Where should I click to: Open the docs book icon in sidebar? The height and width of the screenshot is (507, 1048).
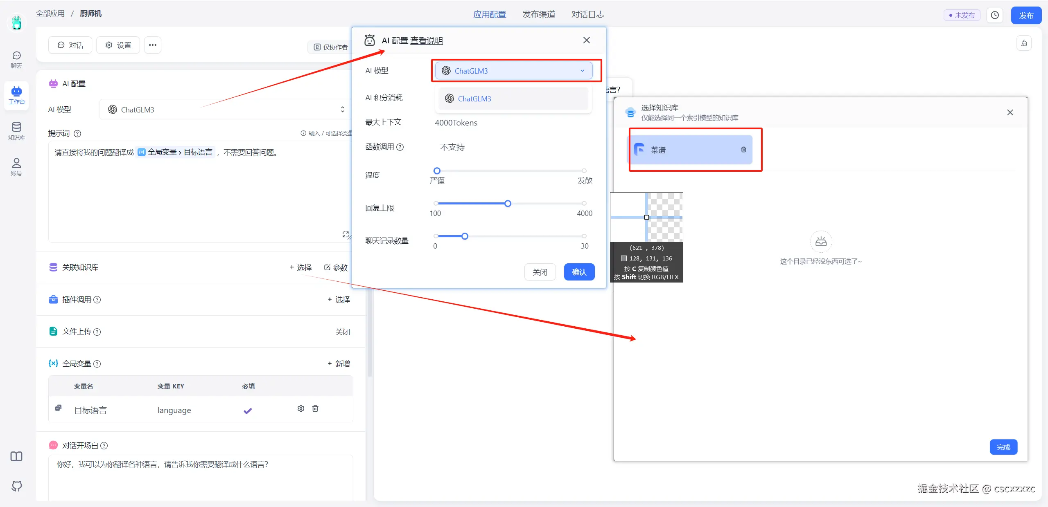(16, 456)
